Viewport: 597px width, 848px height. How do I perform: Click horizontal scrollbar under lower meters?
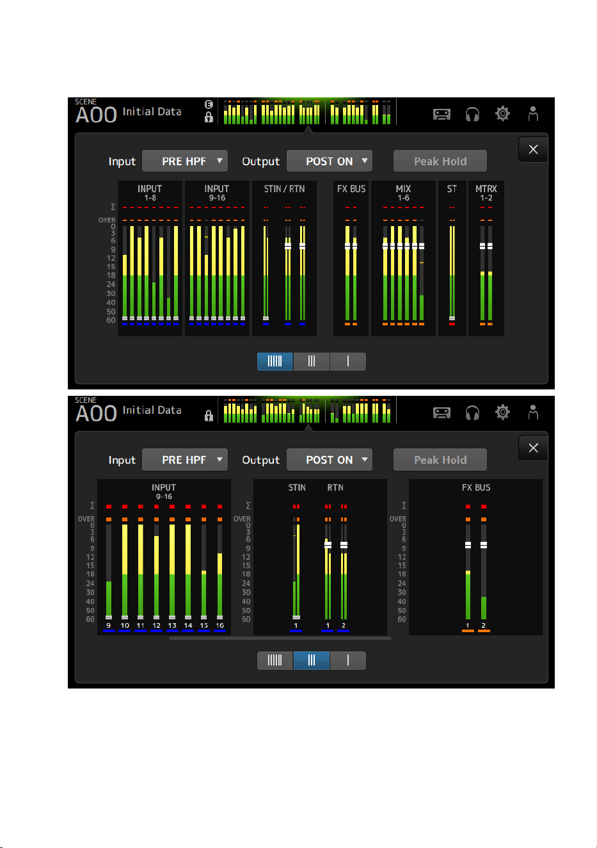pos(280,639)
